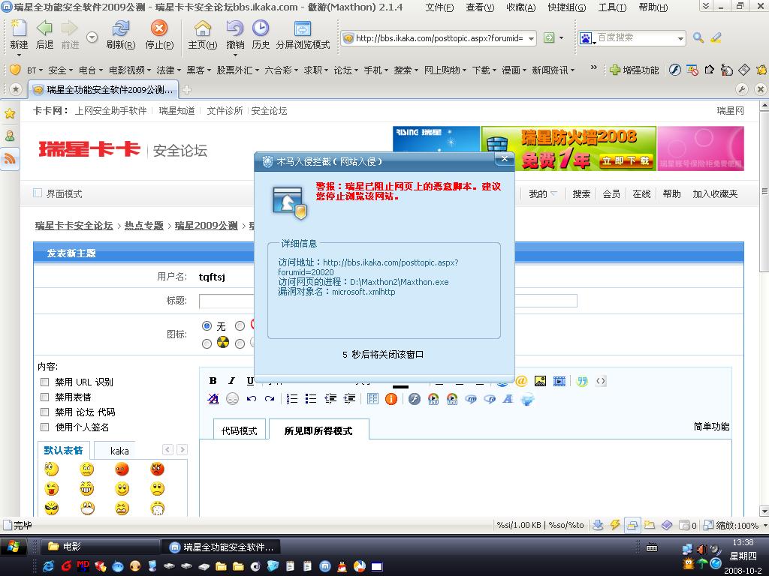Open the 缩放:100% zoom dropdown

pyautogui.click(x=765, y=525)
